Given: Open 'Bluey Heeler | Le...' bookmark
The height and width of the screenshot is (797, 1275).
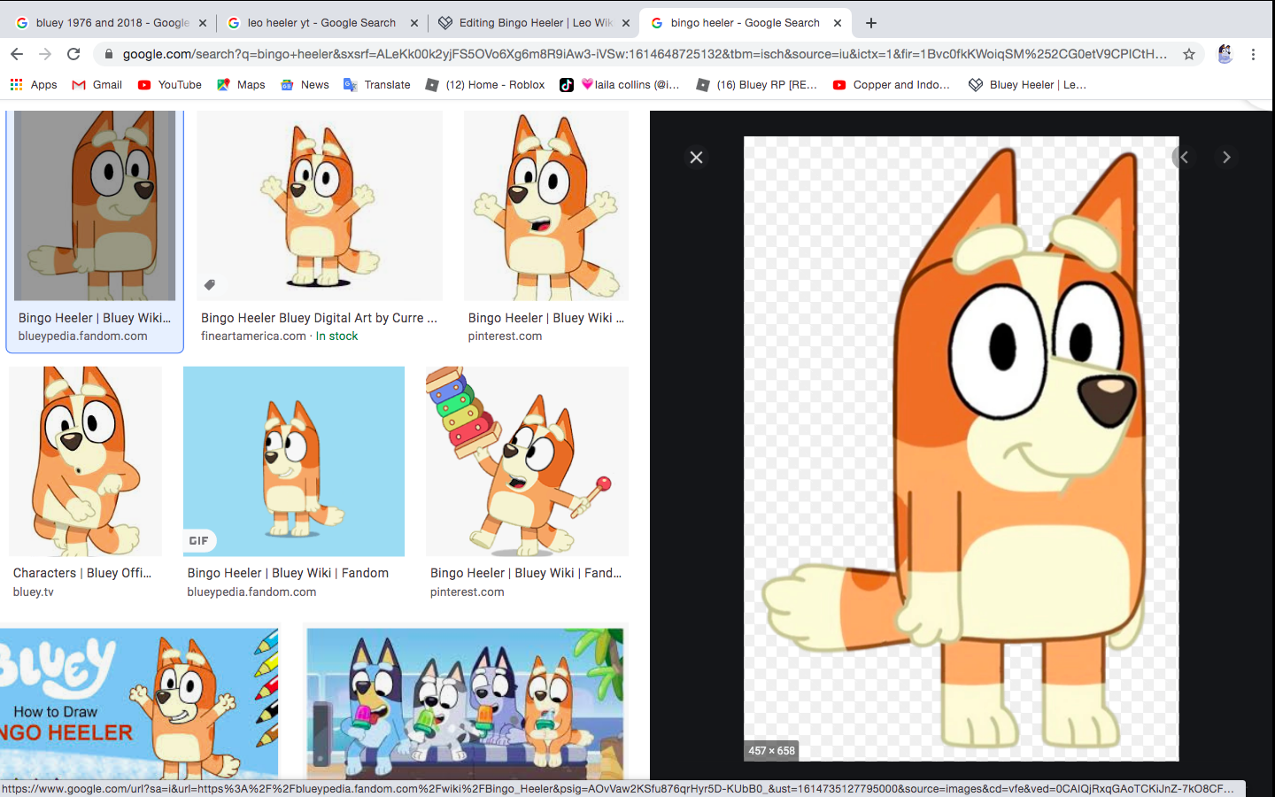Looking at the screenshot, I should 1027,85.
